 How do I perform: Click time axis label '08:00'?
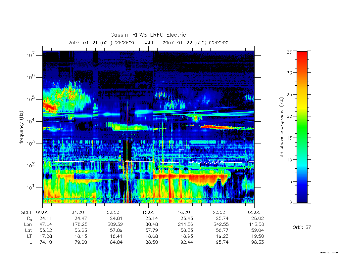pyautogui.click(x=113, y=212)
